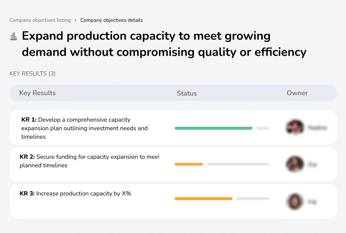Click the Status column header
Image resolution: width=346 pixels, height=233 pixels.
pyautogui.click(x=187, y=93)
